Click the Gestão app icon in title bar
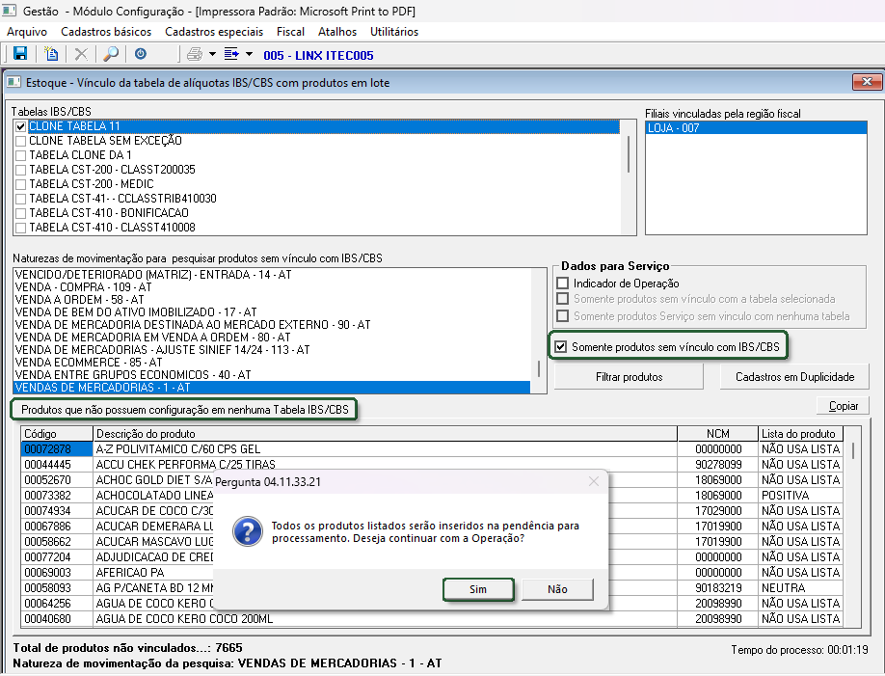Viewport: 885px width, 676px height. pyautogui.click(x=9, y=11)
